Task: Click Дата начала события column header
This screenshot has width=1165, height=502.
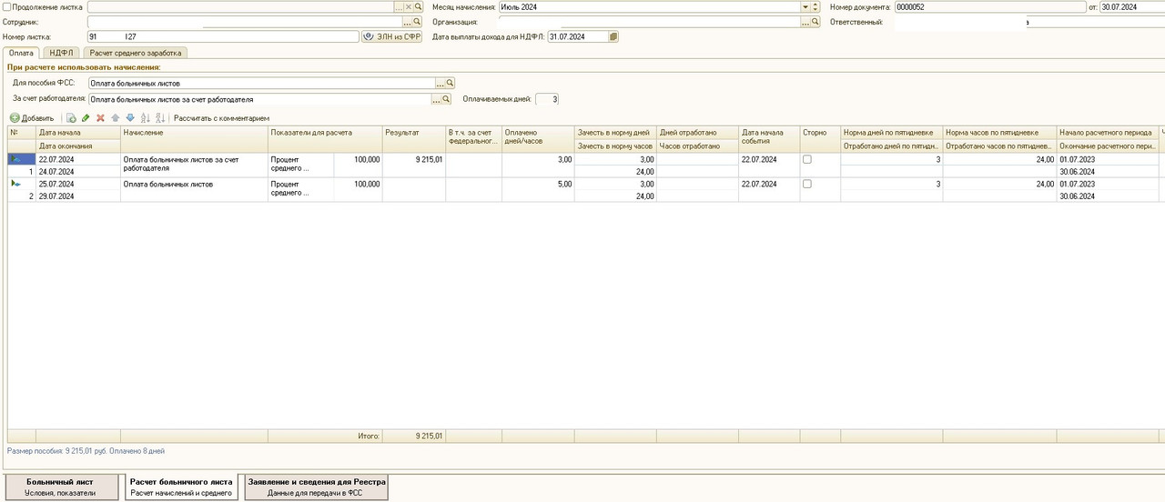Action: coord(768,139)
